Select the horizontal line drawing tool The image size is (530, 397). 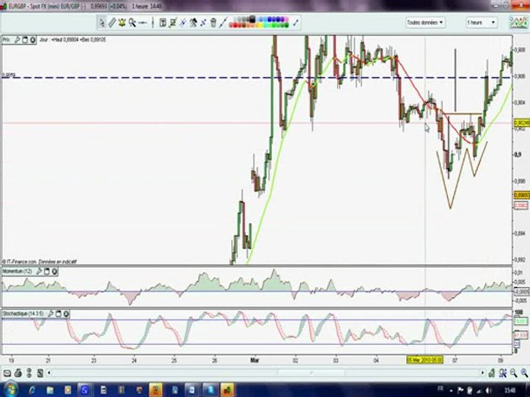click(142, 23)
